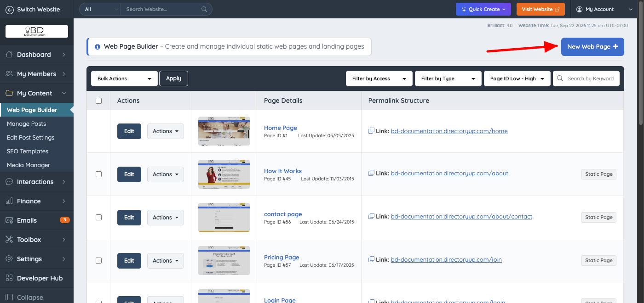The width and height of the screenshot is (644, 303).
Task: Open Actions dropdown for How It Works
Action: pyautogui.click(x=166, y=174)
